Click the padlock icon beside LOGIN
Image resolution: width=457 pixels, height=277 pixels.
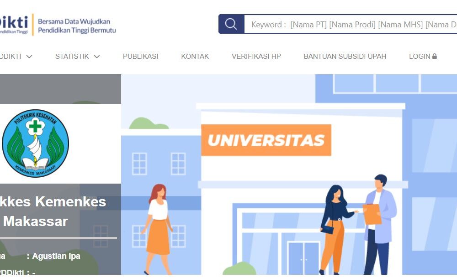pos(435,56)
